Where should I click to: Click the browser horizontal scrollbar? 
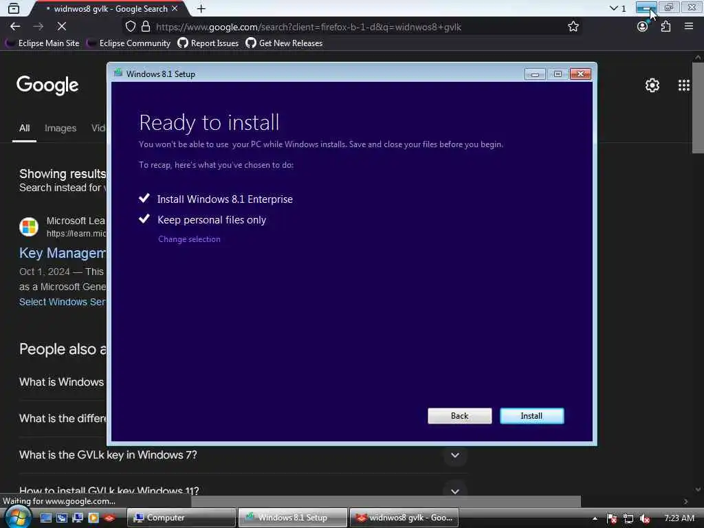tap(386, 501)
